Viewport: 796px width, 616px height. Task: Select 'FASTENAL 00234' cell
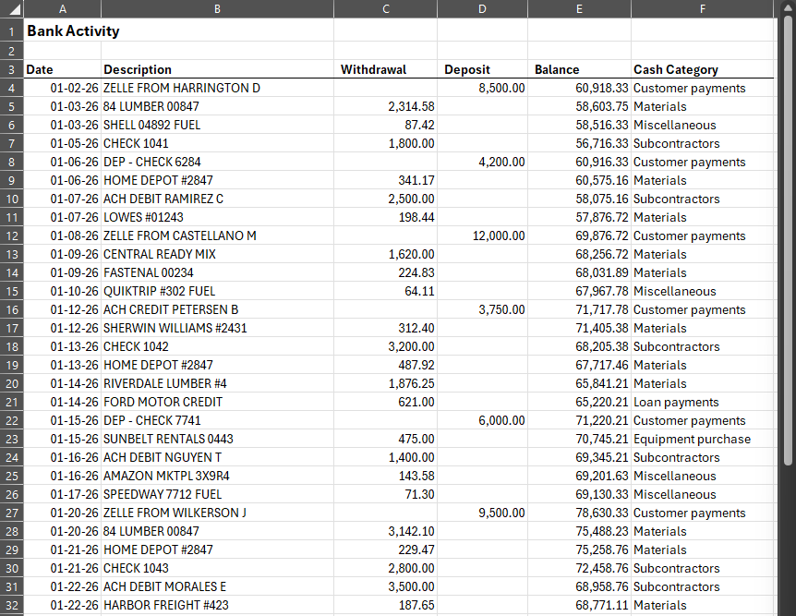217,272
